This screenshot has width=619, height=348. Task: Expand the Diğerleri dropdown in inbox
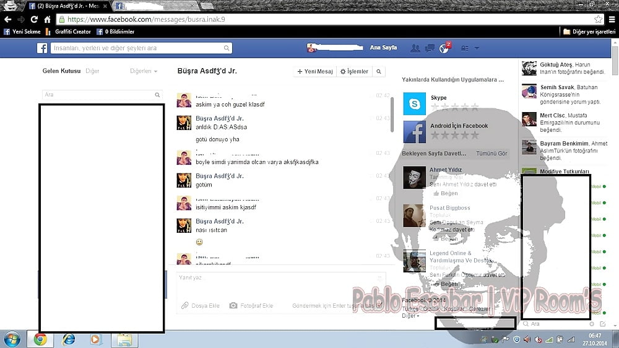click(x=144, y=71)
